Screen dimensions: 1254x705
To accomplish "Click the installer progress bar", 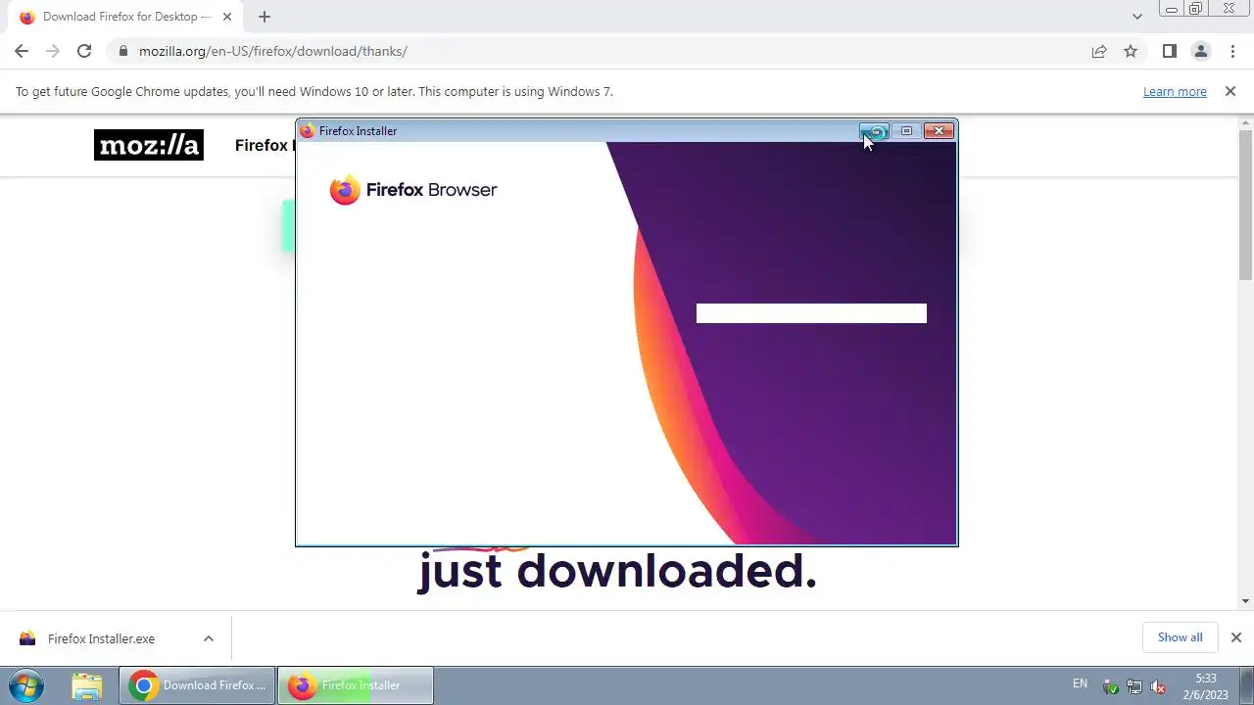I will (x=811, y=313).
